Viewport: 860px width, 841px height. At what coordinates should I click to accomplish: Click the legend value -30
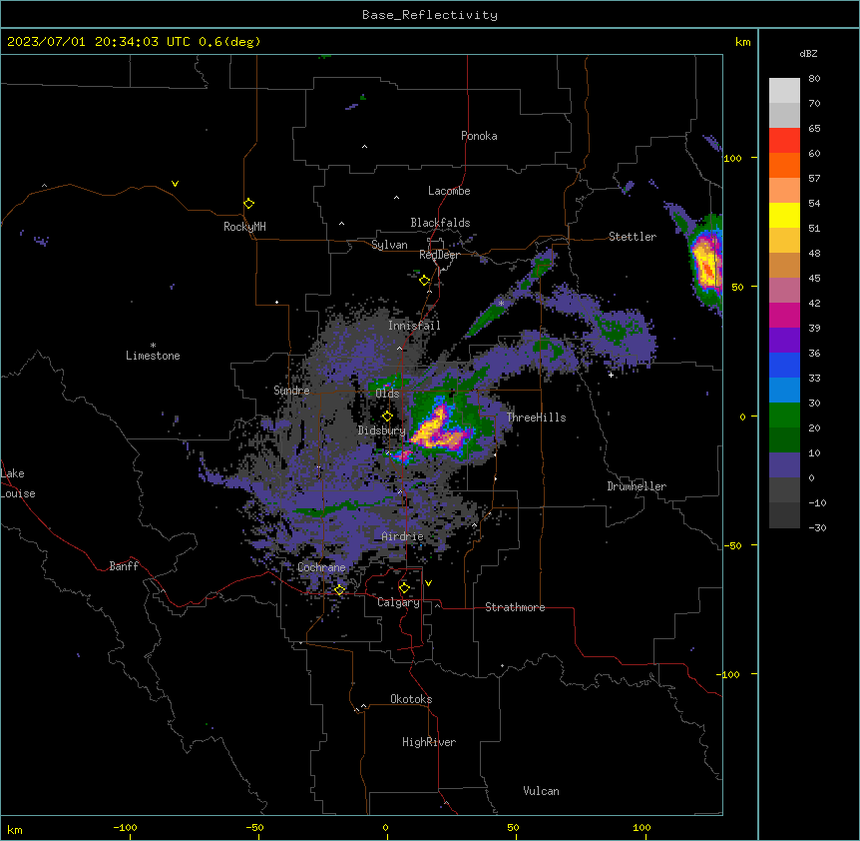point(817,528)
